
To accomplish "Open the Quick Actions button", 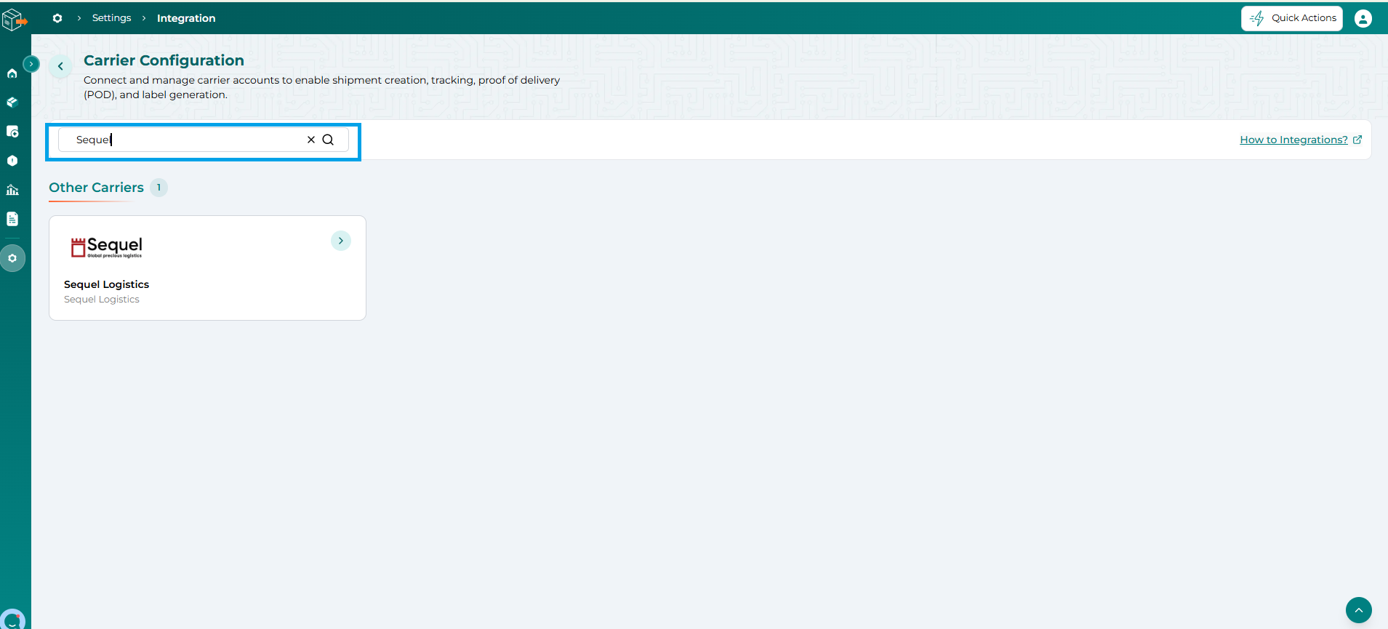I will tap(1292, 18).
